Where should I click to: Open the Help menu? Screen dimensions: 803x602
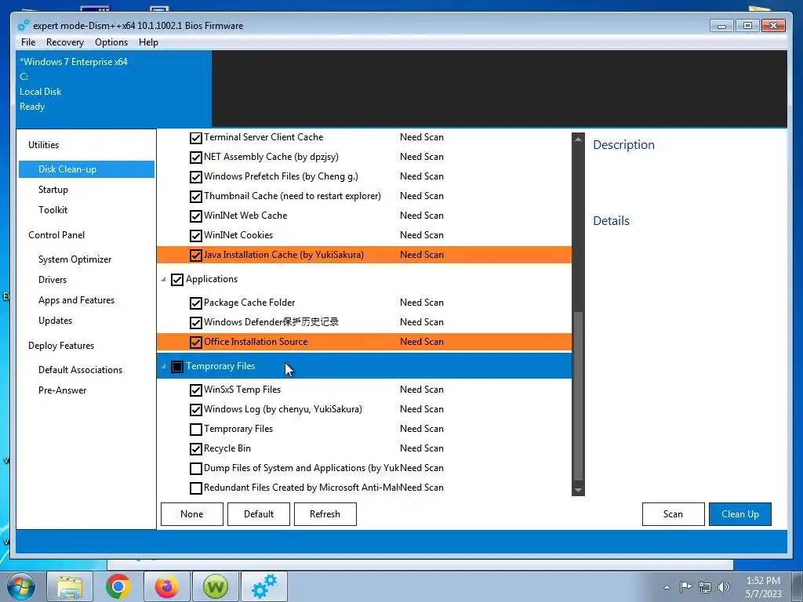(x=148, y=42)
